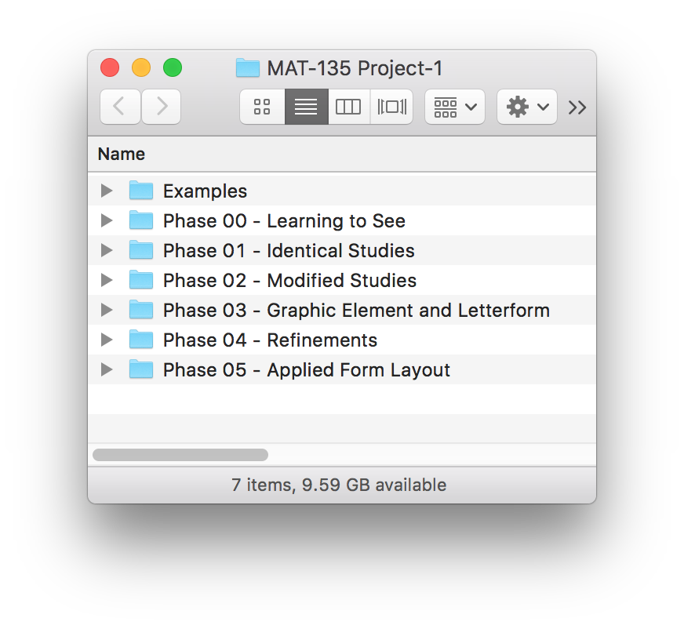The image size is (684, 629).
Task: Expand Phase 03 folder disclosure triangle
Action: (x=107, y=310)
